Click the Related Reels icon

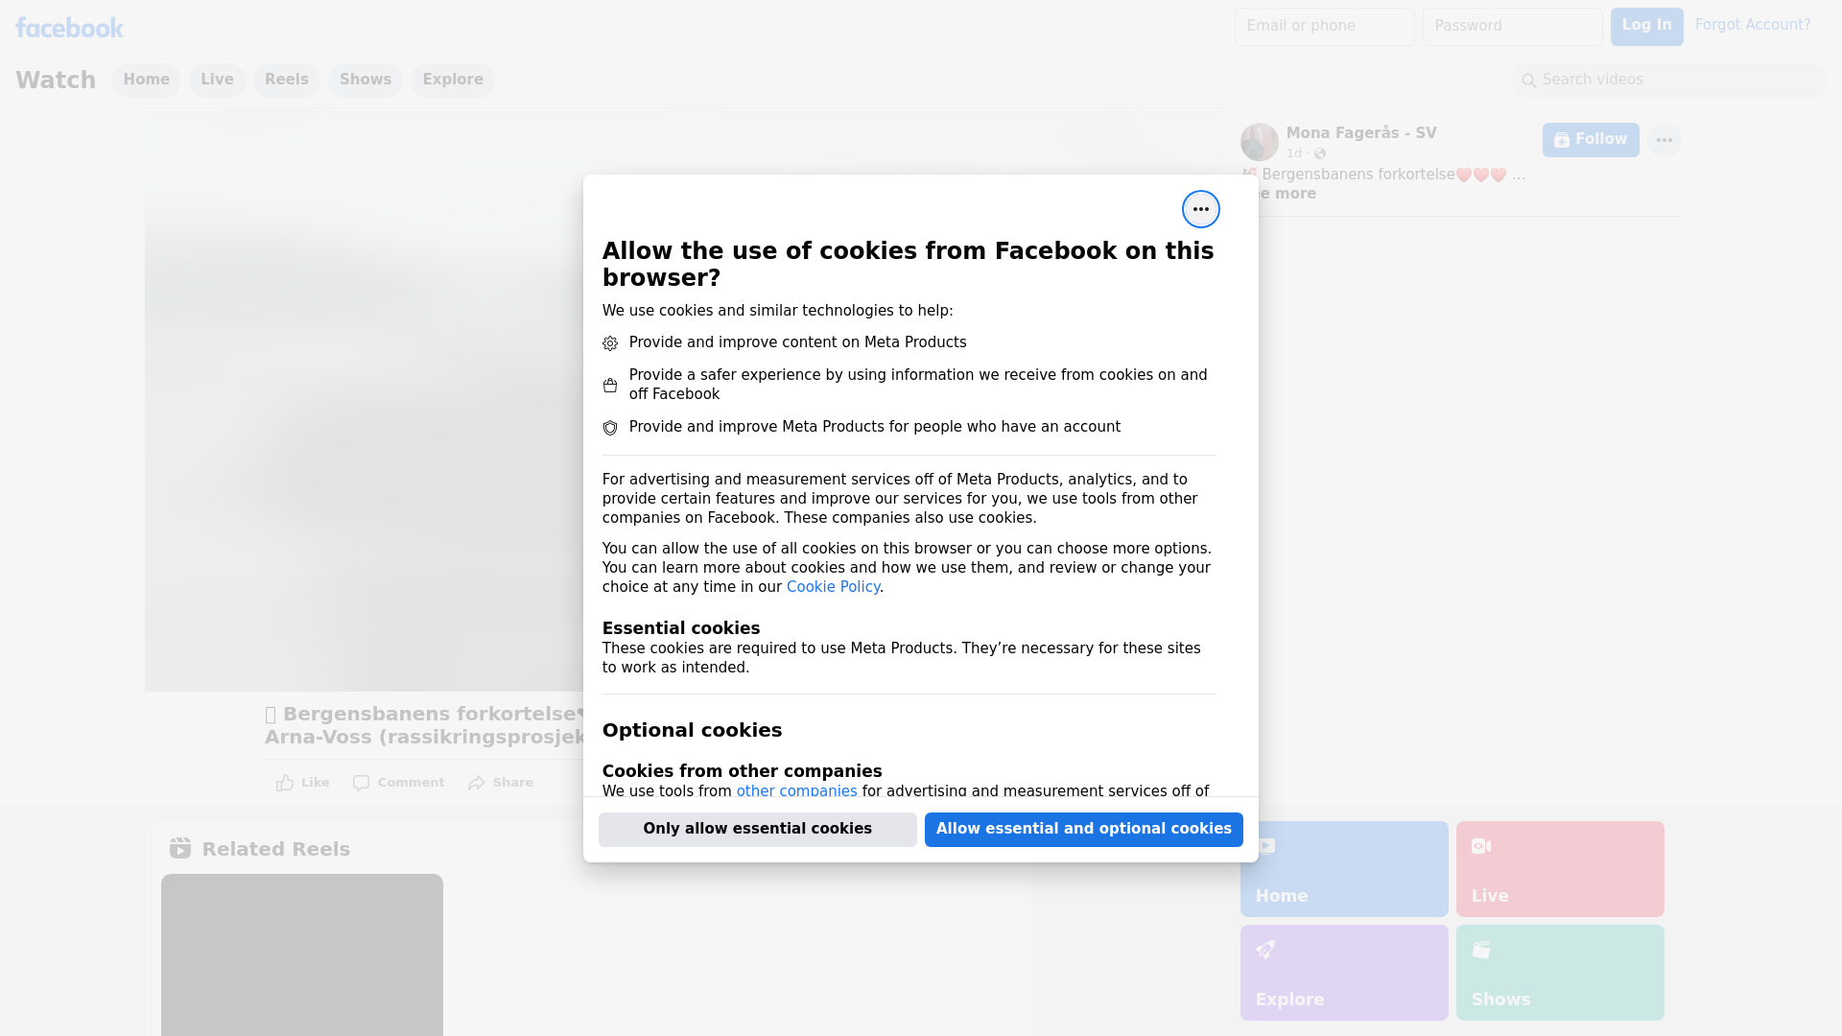pyautogui.click(x=180, y=848)
